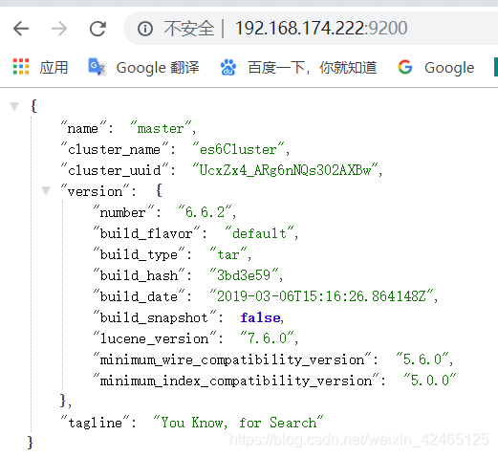
Task: Select the "6.6.2" version value
Action: [x=205, y=212]
